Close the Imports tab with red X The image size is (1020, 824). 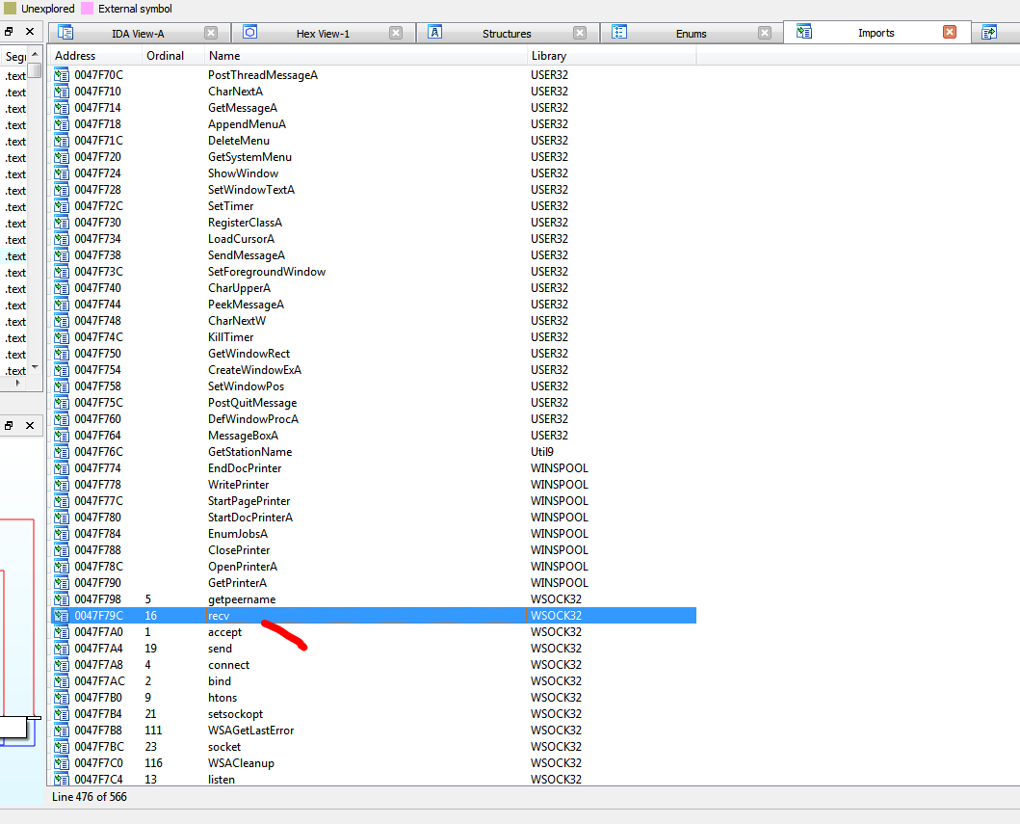point(950,32)
